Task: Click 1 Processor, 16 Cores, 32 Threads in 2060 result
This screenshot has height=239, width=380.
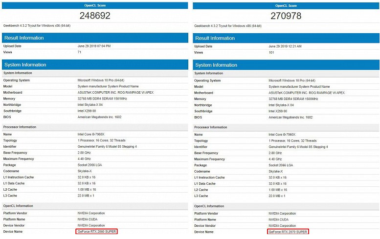Action: click(x=102, y=140)
